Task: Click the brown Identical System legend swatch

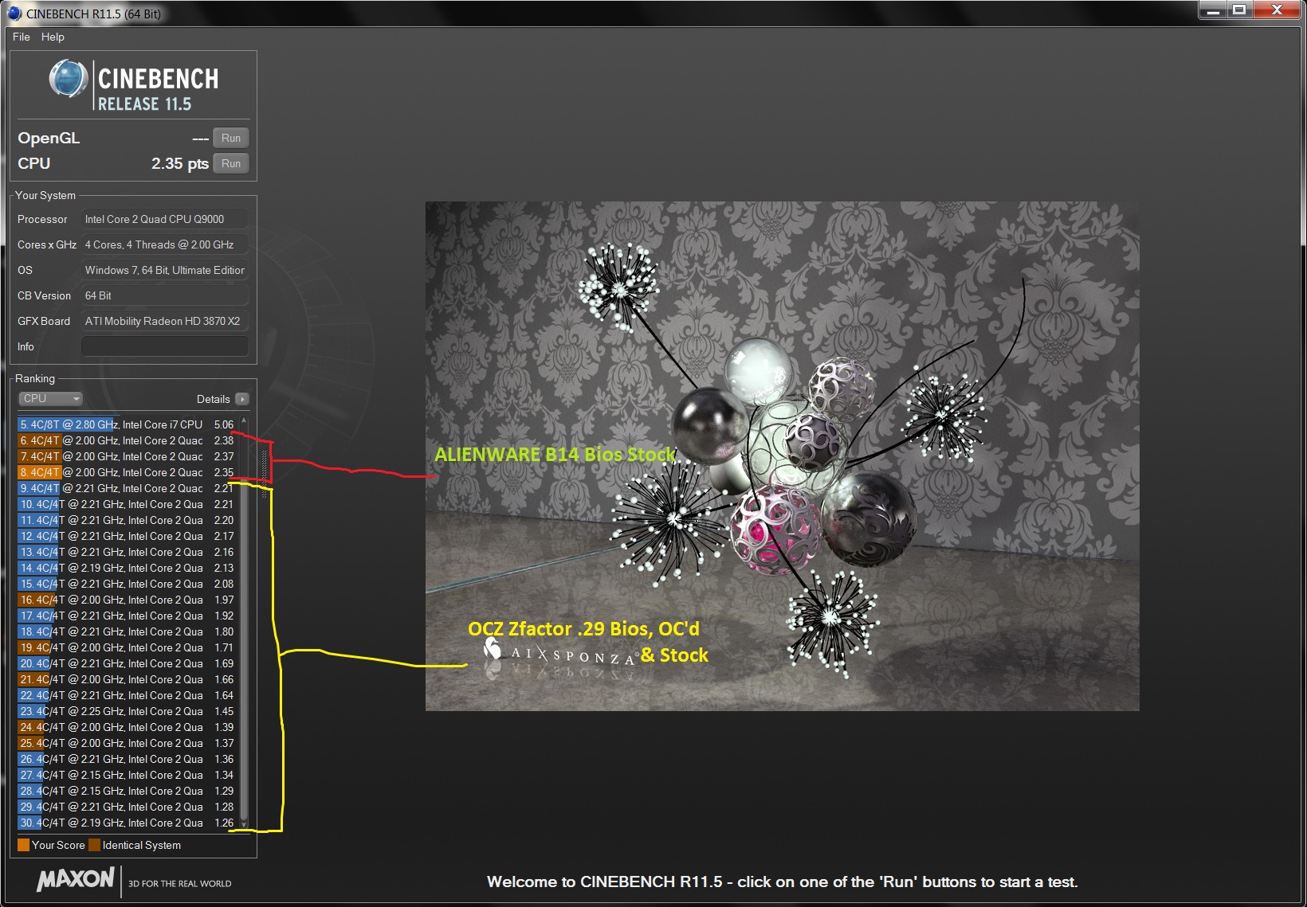Action: coord(94,845)
